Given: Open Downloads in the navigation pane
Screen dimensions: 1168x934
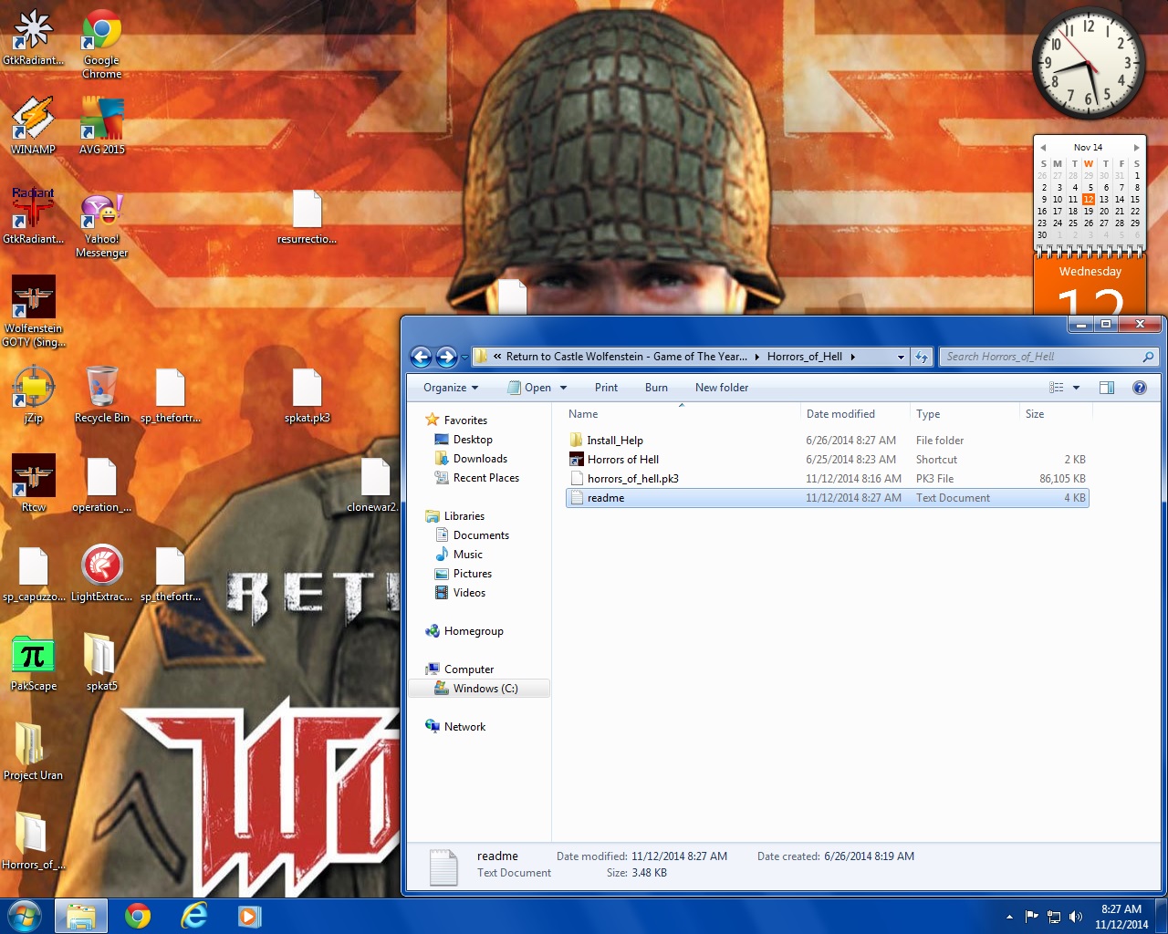Looking at the screenshot, I should click(480, 459).
